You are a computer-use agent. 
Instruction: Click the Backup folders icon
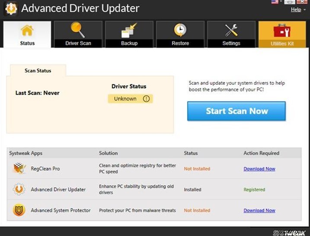[x=129, y=30]
